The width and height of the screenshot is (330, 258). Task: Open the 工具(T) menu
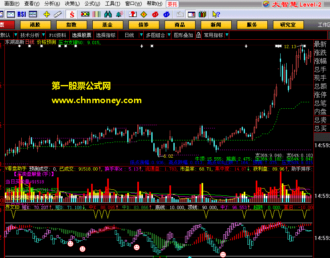pos(112,4)
